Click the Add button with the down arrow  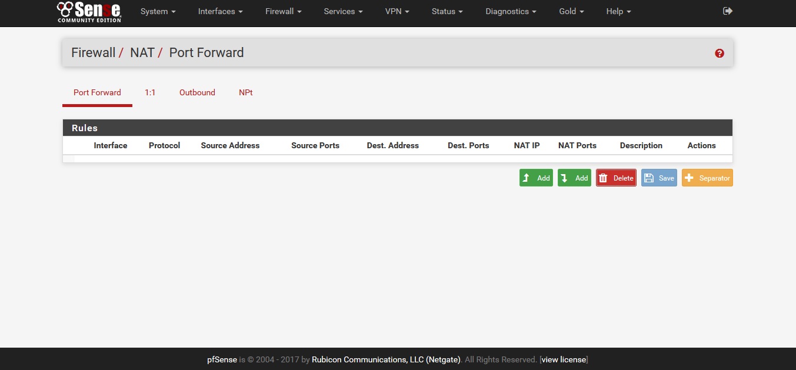pos(574,178)
